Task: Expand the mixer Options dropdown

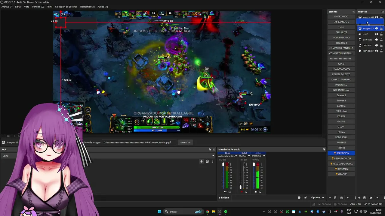Action: (x=318, y=198)
